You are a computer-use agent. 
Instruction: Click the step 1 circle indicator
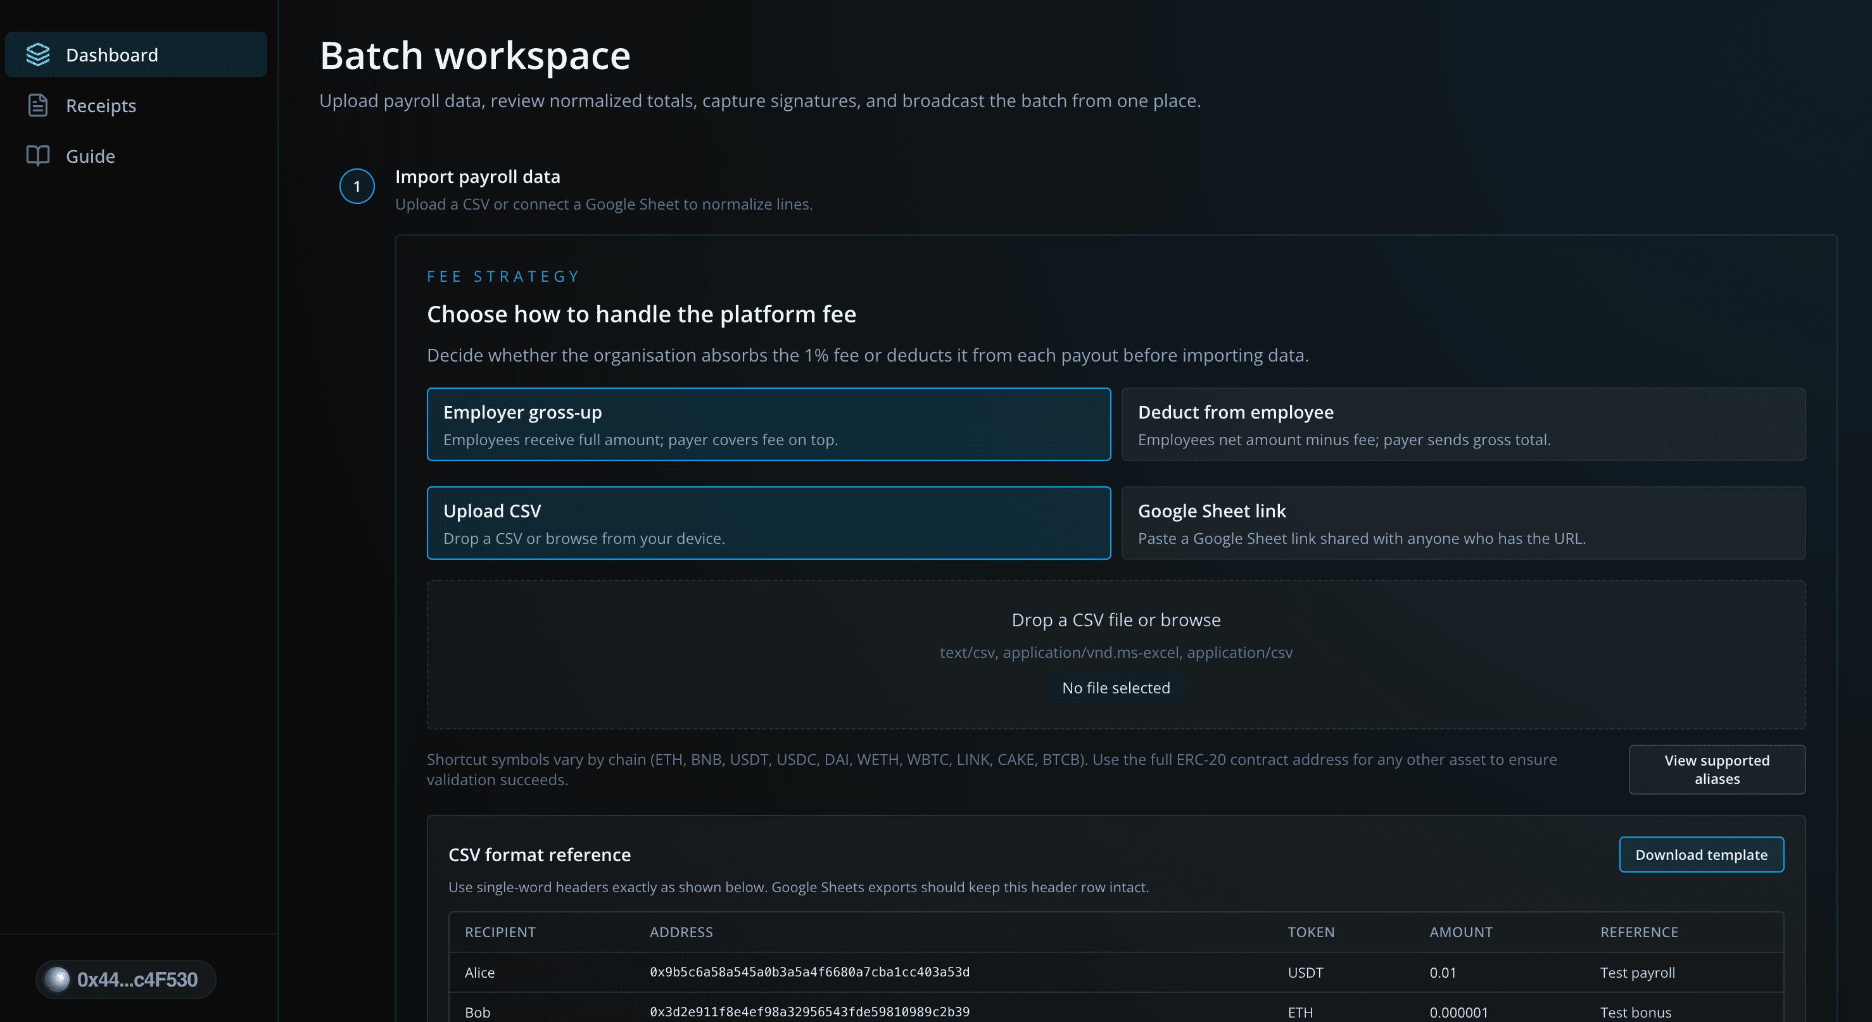click(357, 187)
